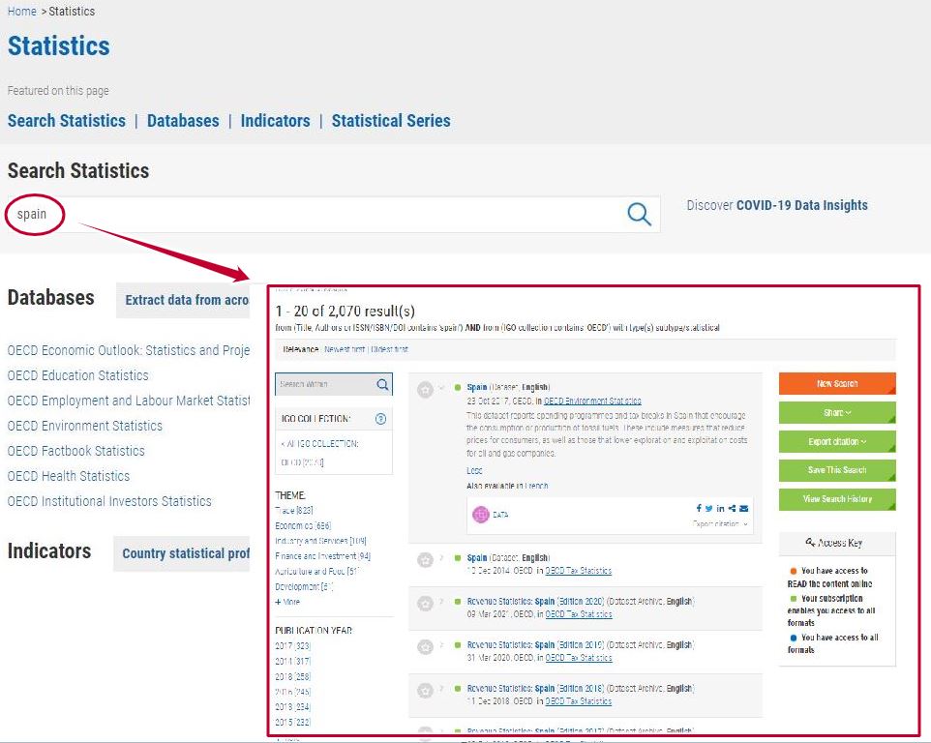Jump to the Indicators section link
The width and height of the screenshot is (931, 743).
[x=275, y=121]
